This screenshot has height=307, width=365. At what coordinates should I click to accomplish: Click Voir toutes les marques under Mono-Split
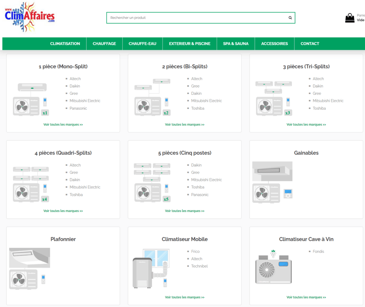(x=63, y=124)
